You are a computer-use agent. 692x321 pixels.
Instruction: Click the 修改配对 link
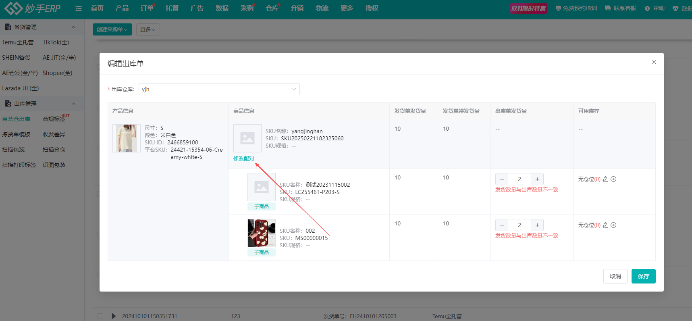(x=244, y=158)
